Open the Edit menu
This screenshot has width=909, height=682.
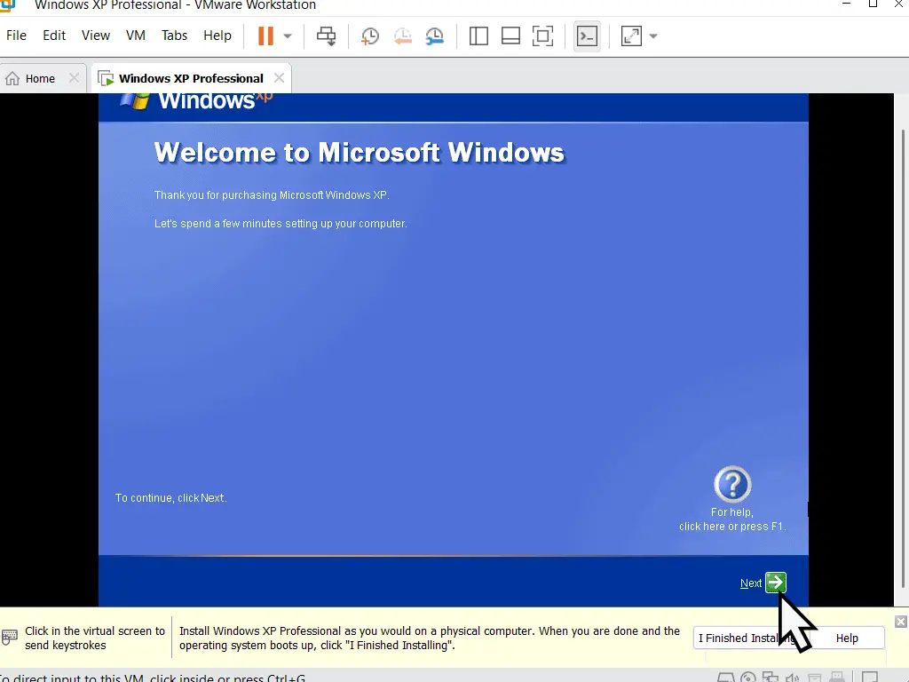(54, 36)
